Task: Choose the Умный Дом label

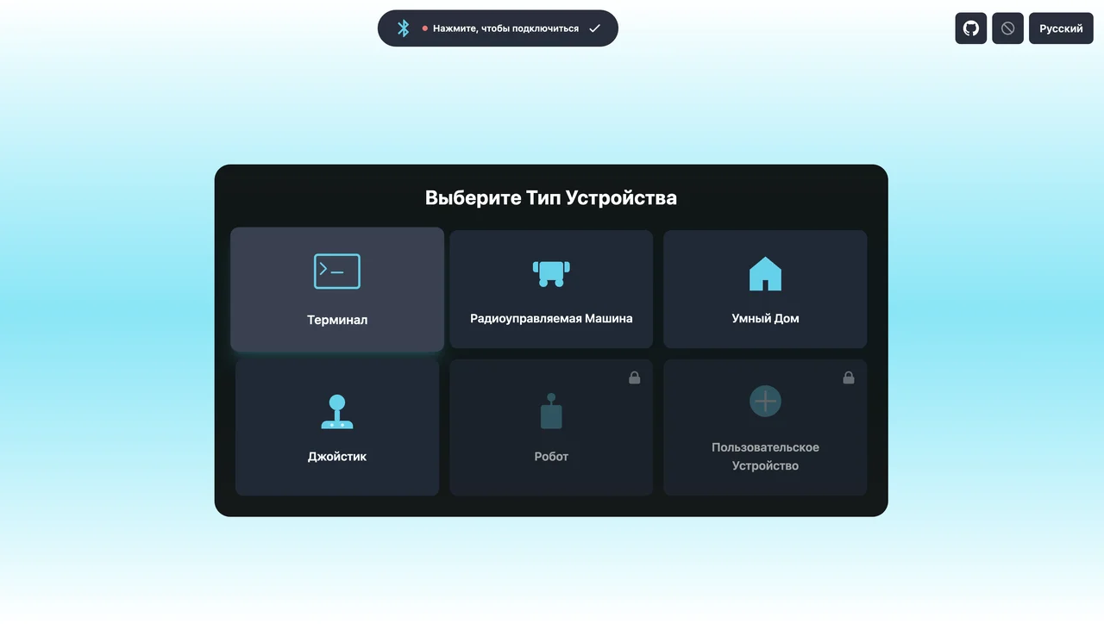Action: [x=765, y=318]
